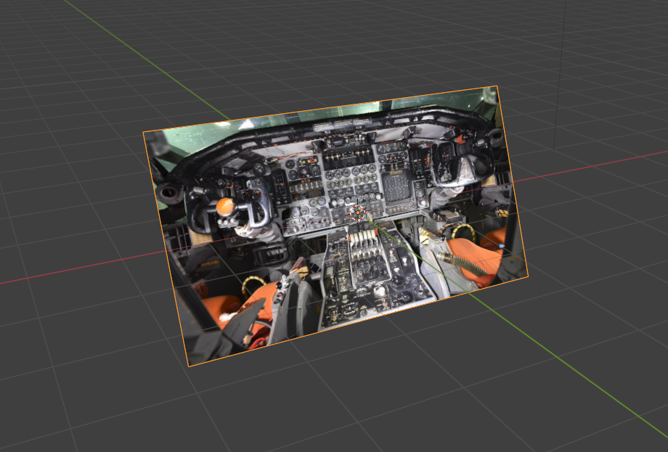Image resolution: width=668 pixels, height=452 pixels.
Task: Click the dark radar display screen on the instrument panel
Action: click(396, 188)
